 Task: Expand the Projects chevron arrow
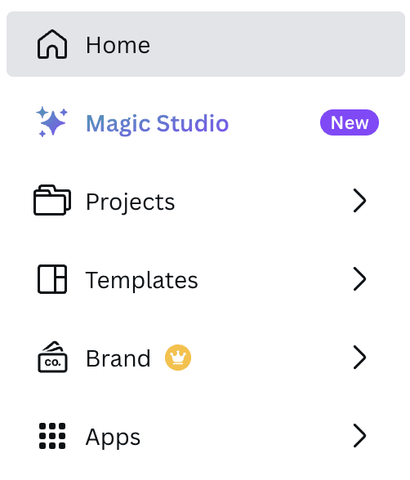pyautogui.click(x=359, y=201)
